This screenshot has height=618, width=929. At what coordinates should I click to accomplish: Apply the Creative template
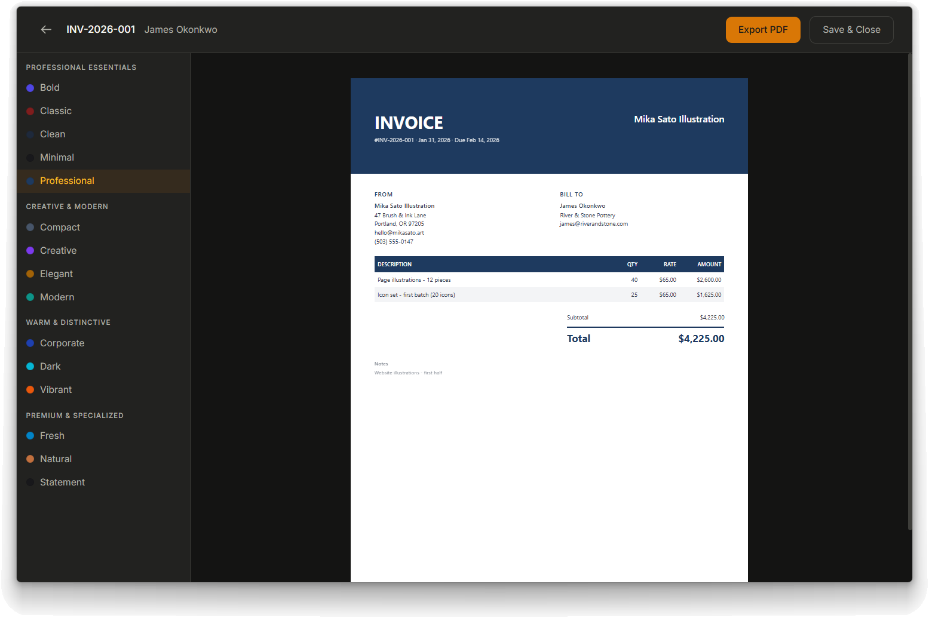coord(58,251)
